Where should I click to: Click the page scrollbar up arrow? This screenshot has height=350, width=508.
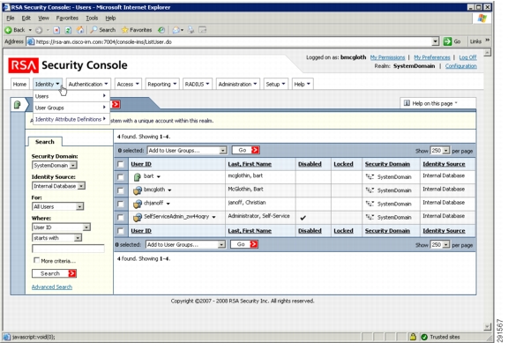tap(487, 52)
